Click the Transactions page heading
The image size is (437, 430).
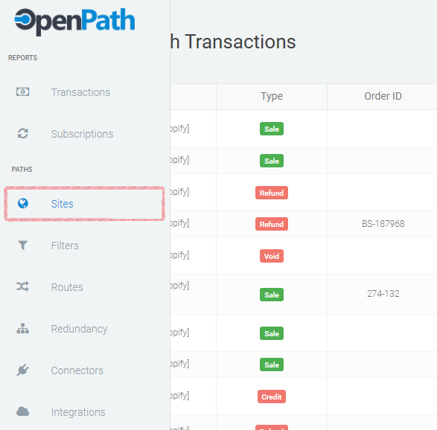233,42
